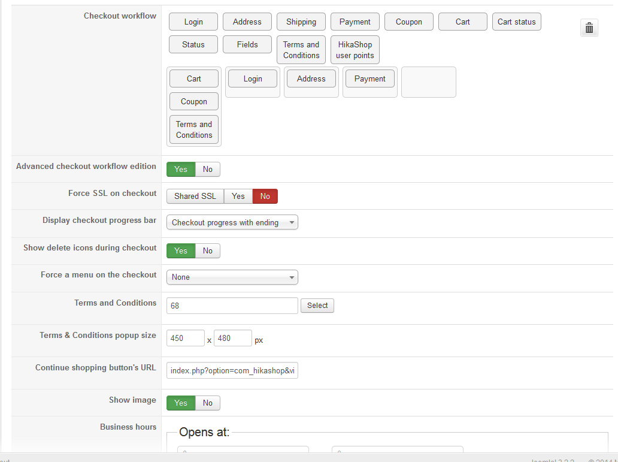Click the Cart block in first step
This screenshot has width=618, height=462.
click(194, 78)
